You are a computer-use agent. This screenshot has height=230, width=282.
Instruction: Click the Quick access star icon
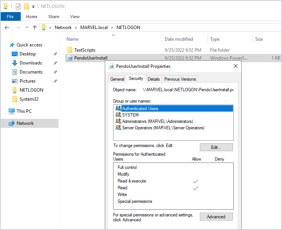click(12, 45)
